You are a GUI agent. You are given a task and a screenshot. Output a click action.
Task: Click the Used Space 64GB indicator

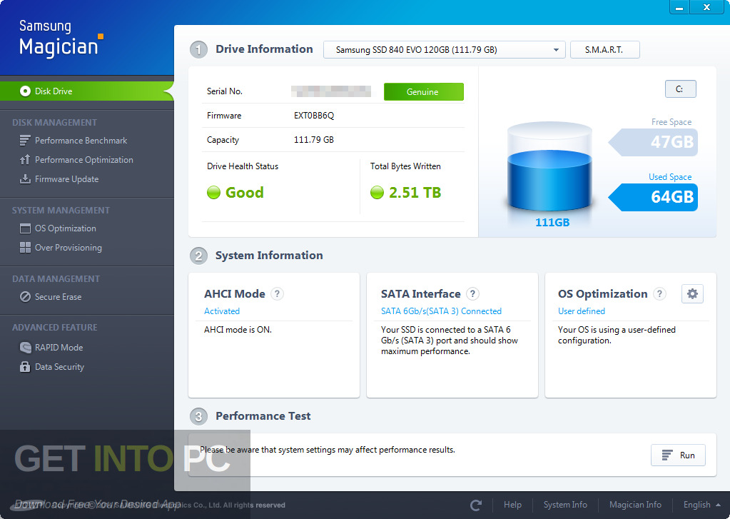[653, 197]
